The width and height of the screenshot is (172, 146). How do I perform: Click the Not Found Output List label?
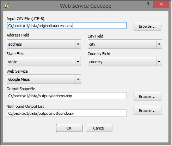[25, 106]
